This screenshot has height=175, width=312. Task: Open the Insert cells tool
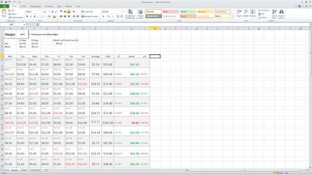(x=239, y=14)
